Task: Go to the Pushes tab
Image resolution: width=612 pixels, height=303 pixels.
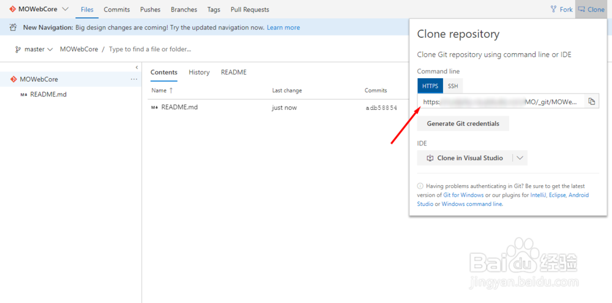Action: coord(151,10)
